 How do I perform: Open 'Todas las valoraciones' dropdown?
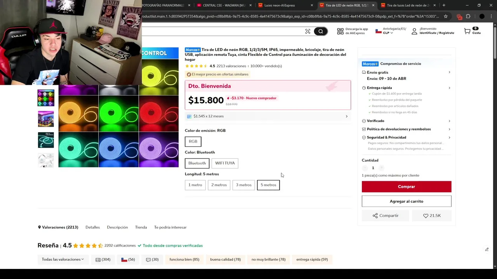click(x=63, y=259)
